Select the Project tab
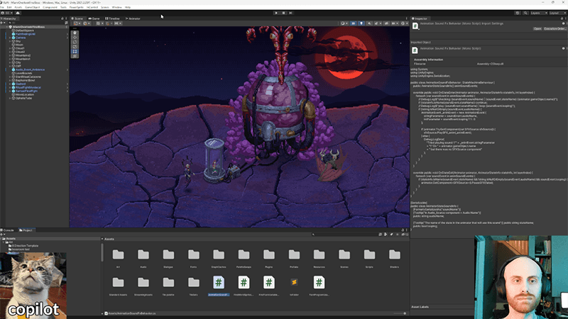Viewport: 568px width, 319px height. [26, 230]
